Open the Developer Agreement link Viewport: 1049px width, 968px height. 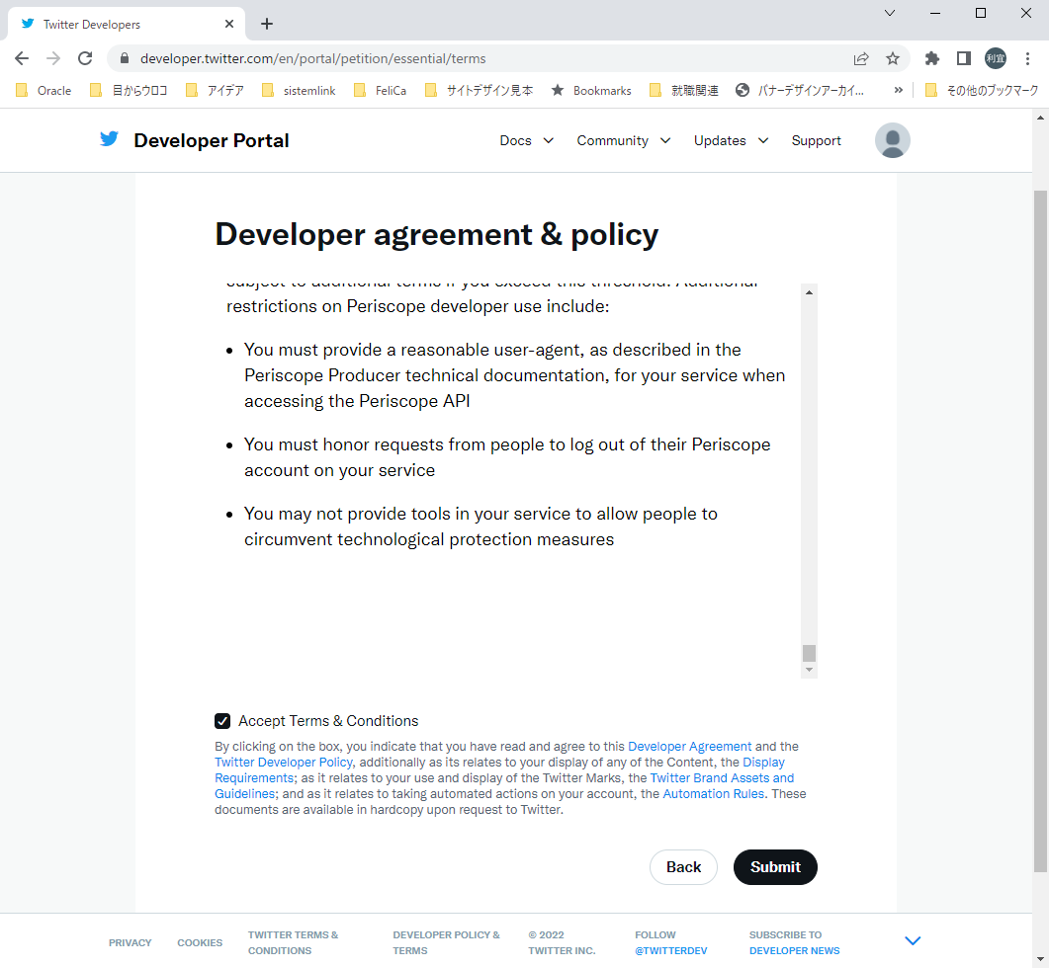690,746
